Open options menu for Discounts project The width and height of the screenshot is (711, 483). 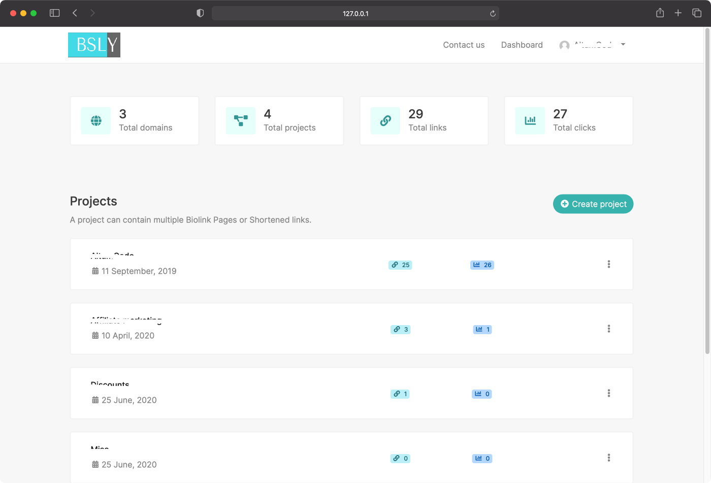coord(608,393)
